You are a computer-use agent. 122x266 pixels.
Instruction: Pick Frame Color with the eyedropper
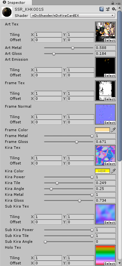tap(113, 130)
